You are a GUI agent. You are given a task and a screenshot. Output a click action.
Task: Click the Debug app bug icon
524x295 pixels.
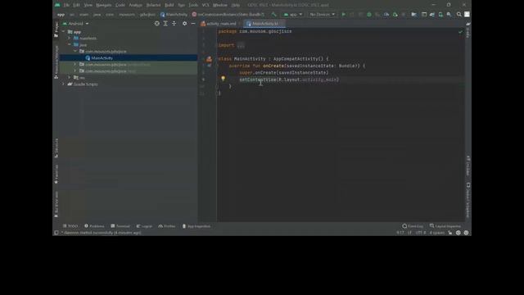[369, 15]
